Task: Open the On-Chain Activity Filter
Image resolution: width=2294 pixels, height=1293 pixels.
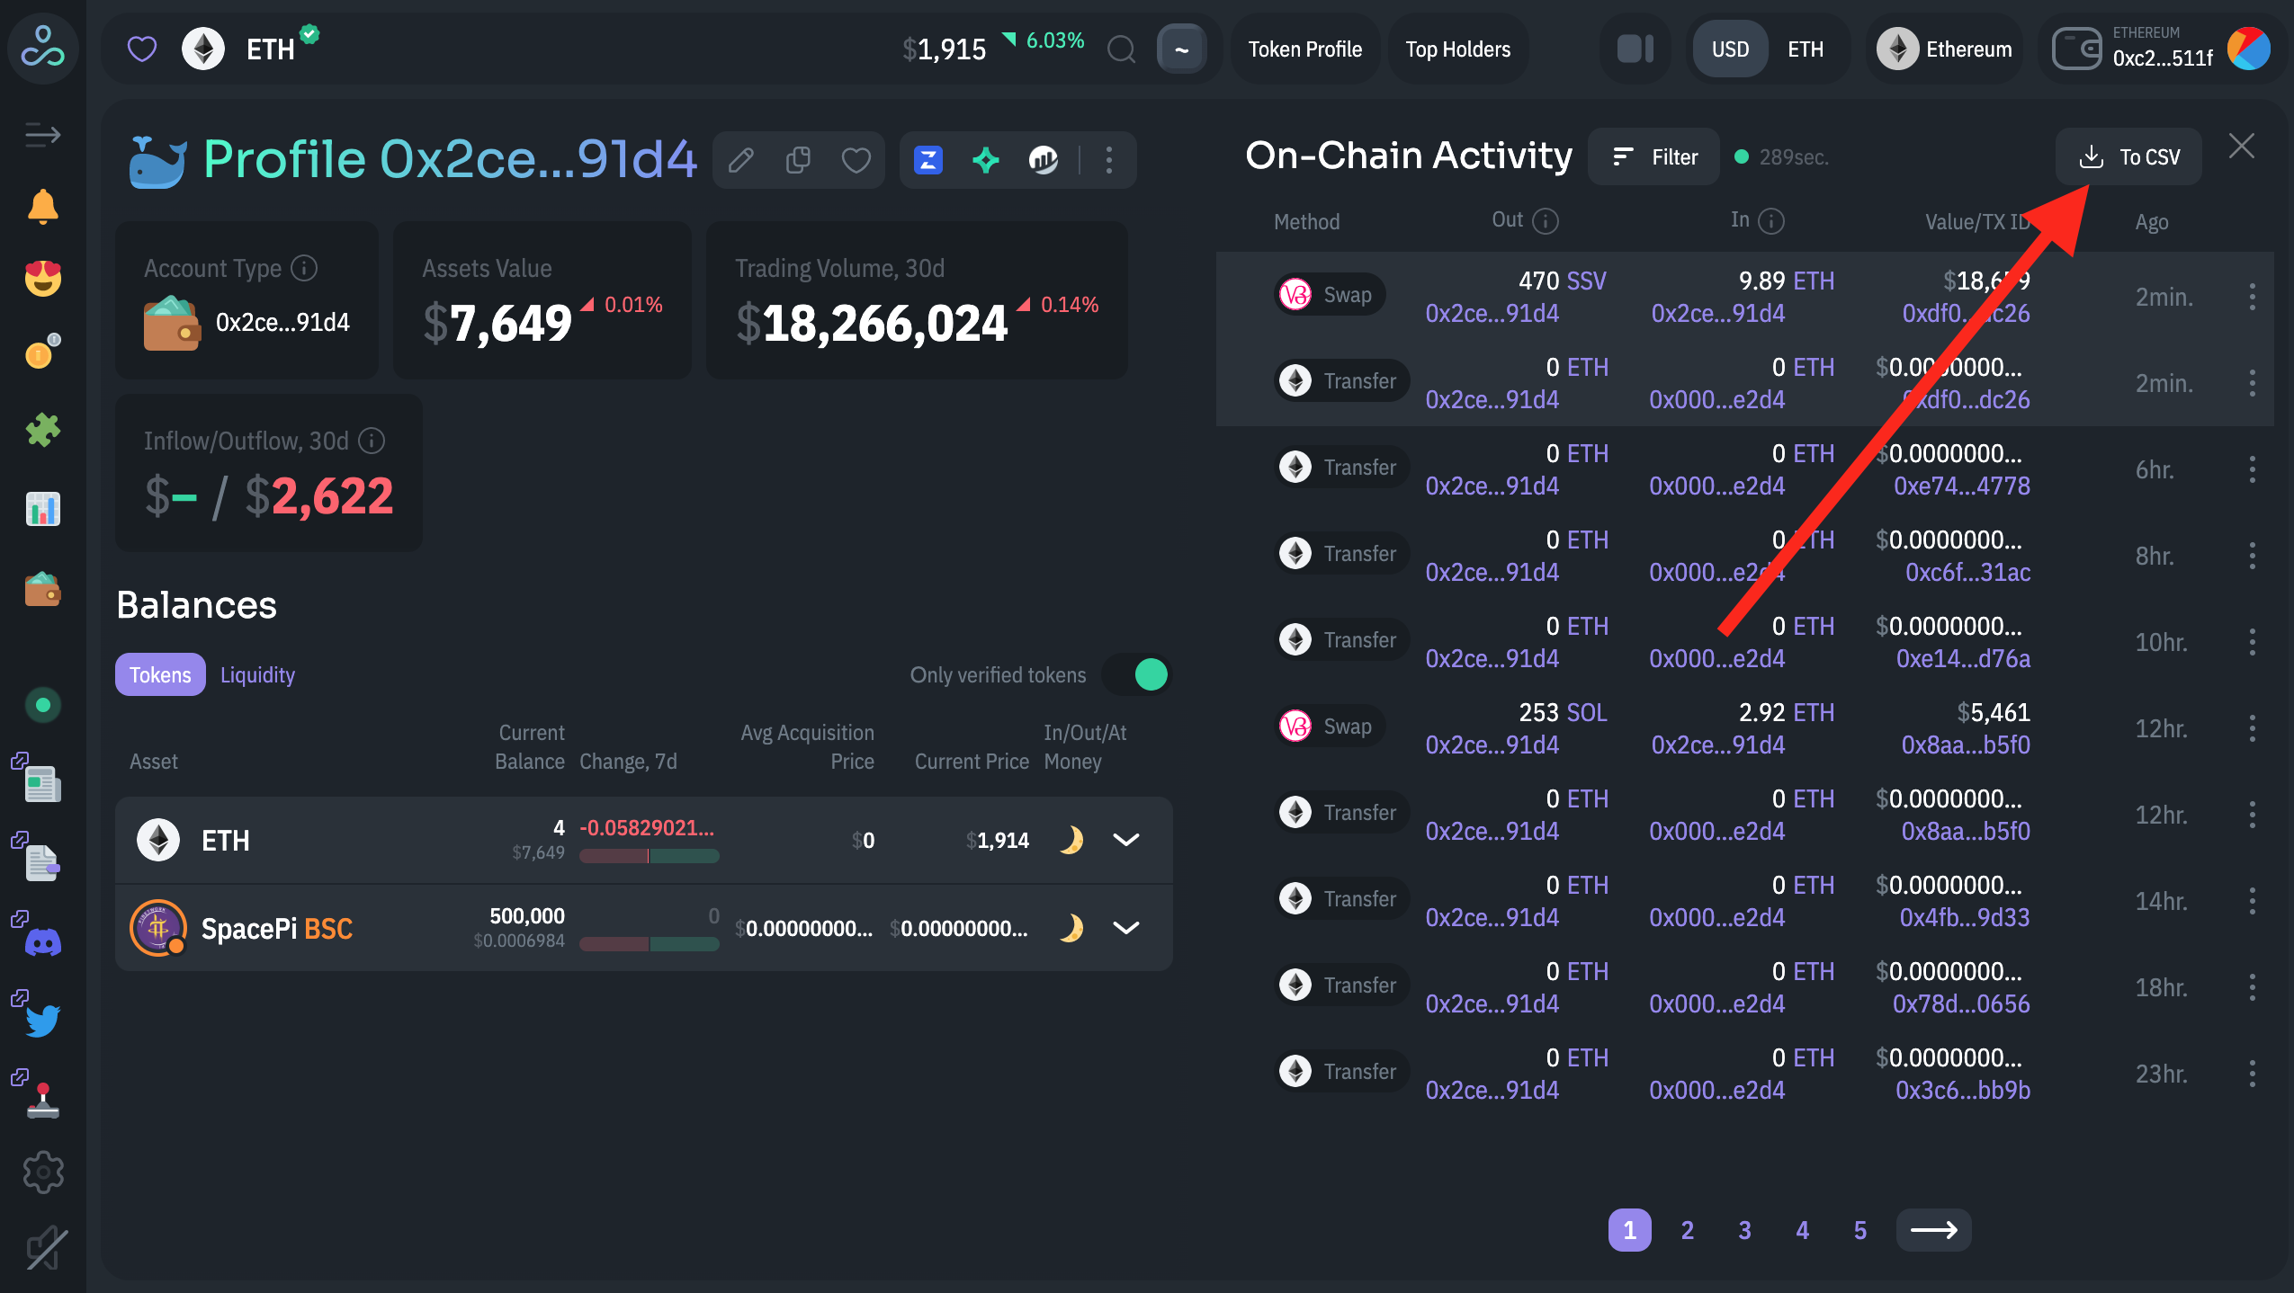Action: coord(1653,157)
